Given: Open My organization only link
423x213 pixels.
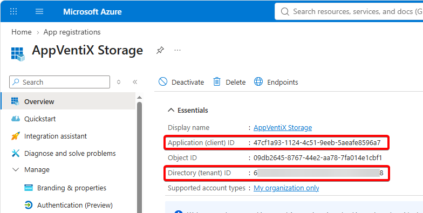Looking at the screenshot, I should coord(286,188).
